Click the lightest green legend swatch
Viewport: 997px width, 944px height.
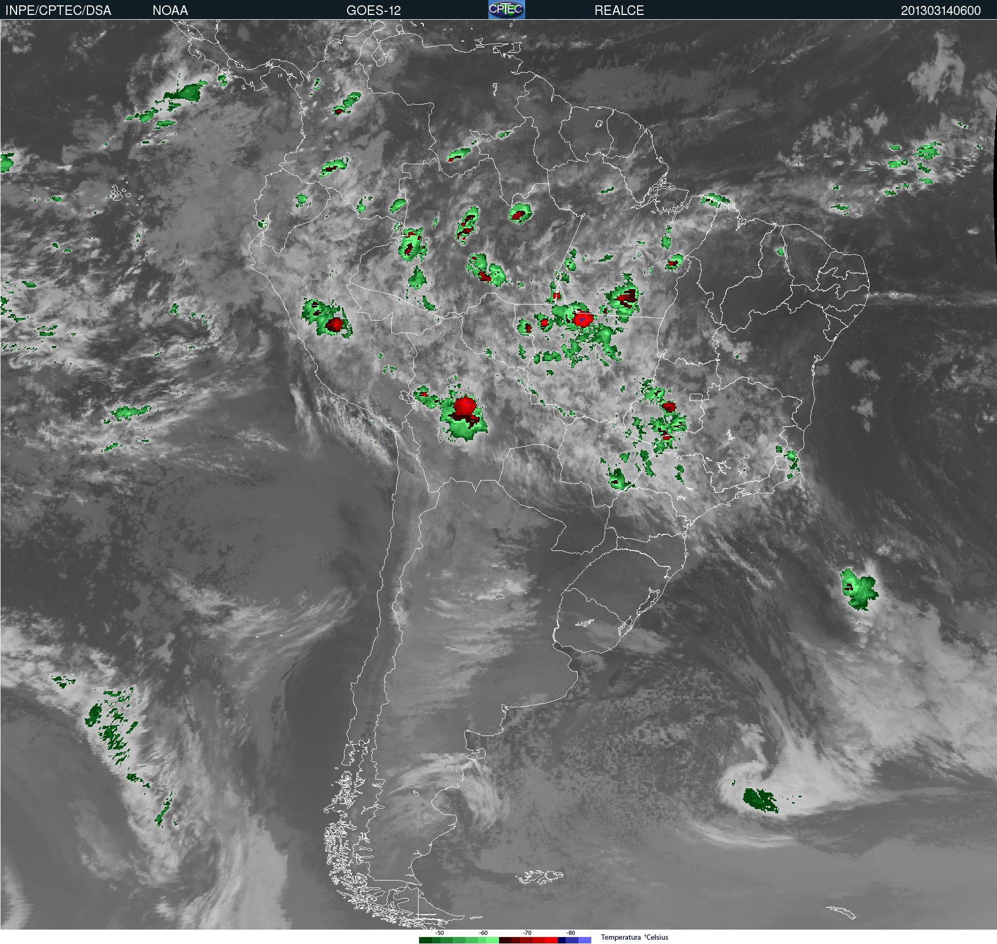tap(493, 940)
